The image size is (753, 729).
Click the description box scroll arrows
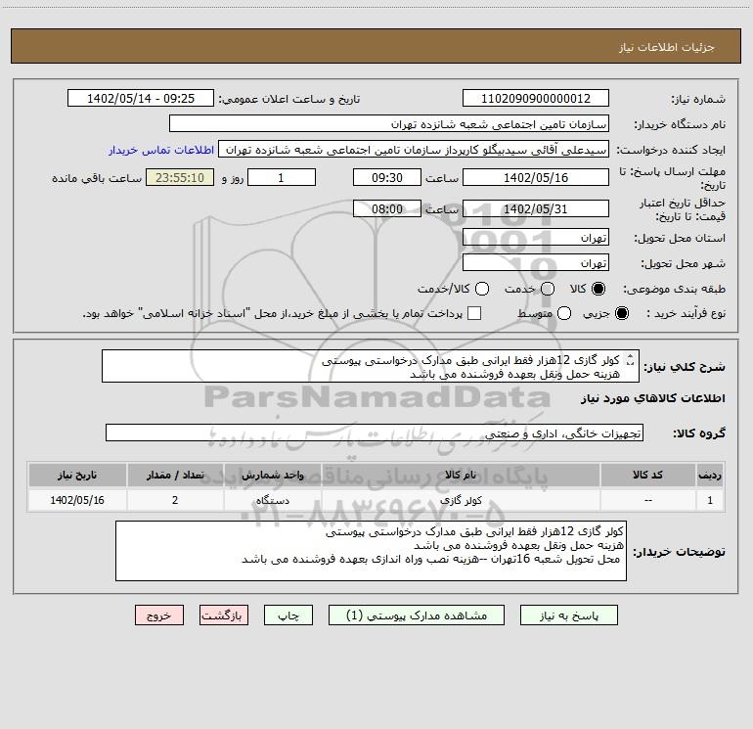(x=631, y=359)
